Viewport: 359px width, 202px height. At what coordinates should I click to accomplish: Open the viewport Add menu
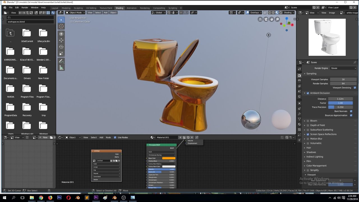click(x=105, y=13)
